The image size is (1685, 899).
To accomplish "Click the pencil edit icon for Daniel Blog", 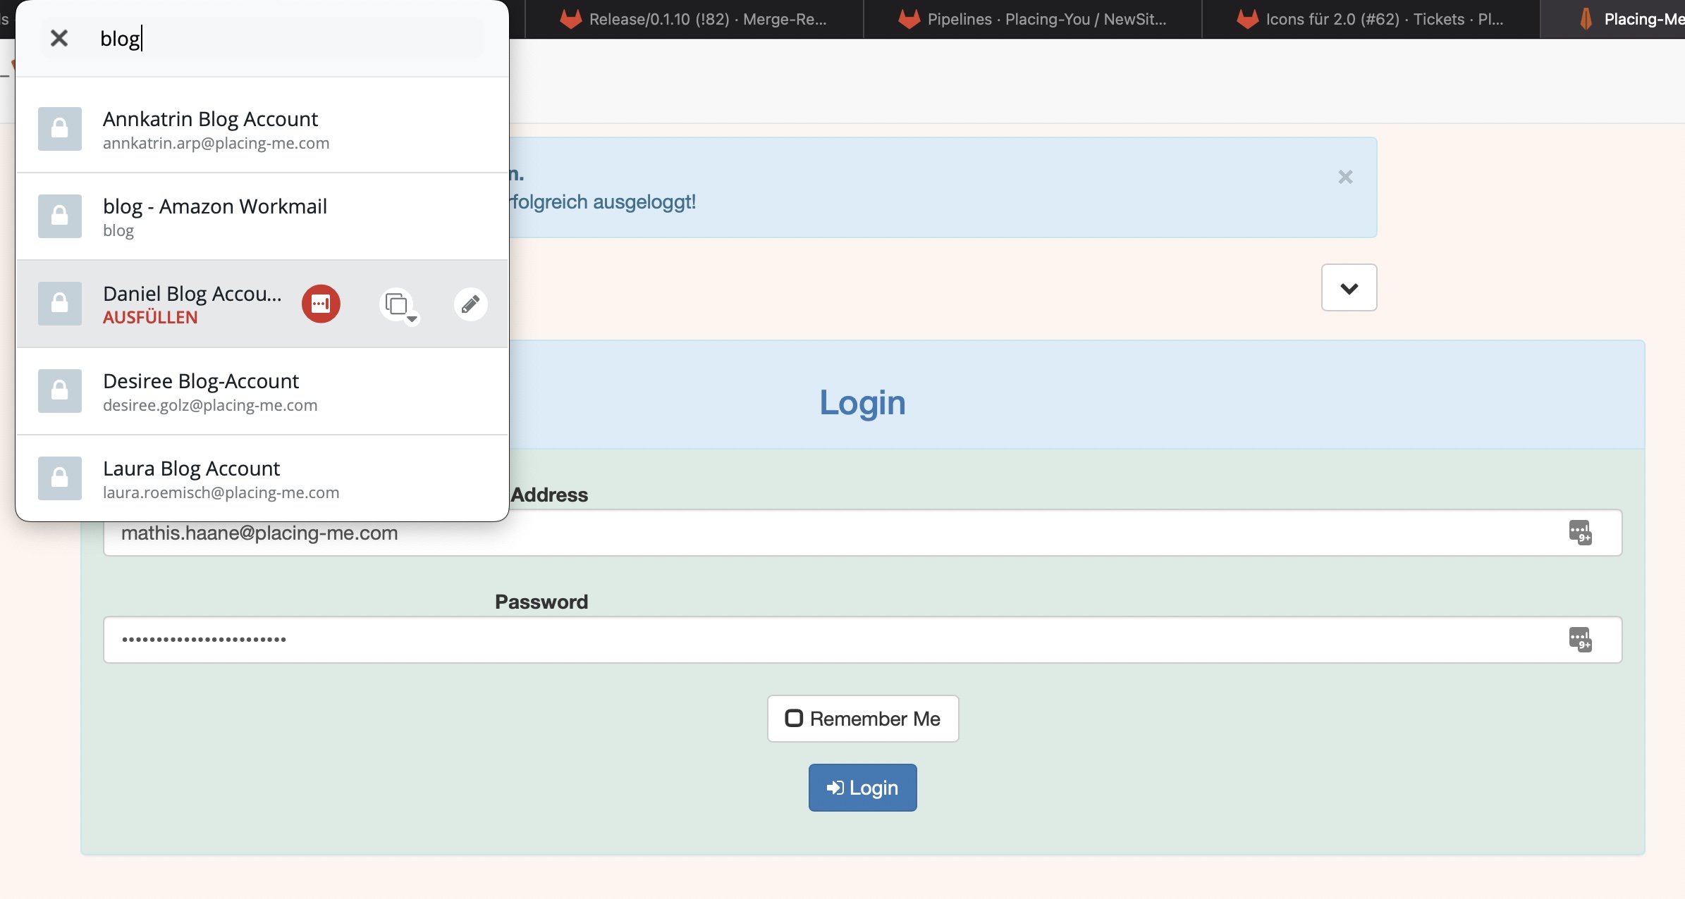I will (470, 304).
